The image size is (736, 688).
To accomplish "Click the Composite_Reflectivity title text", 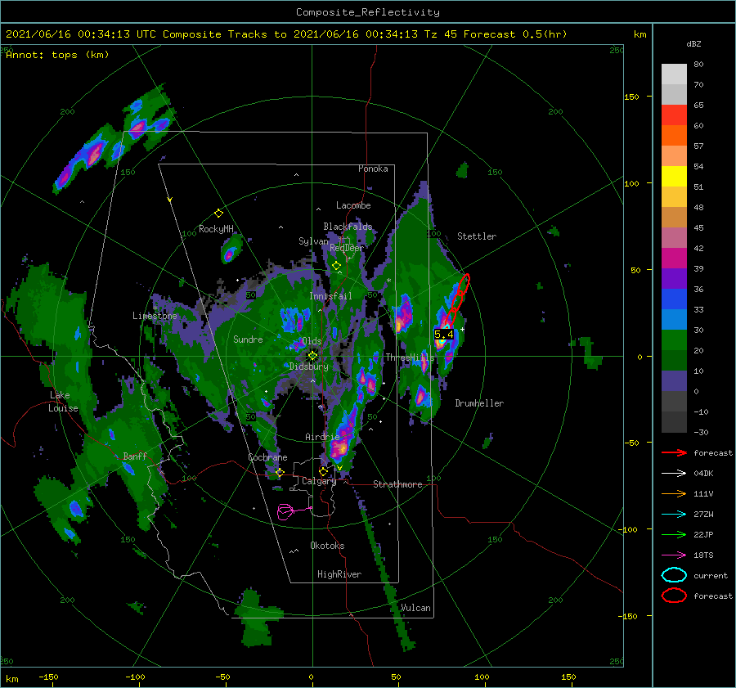I will tap(367, 12).
